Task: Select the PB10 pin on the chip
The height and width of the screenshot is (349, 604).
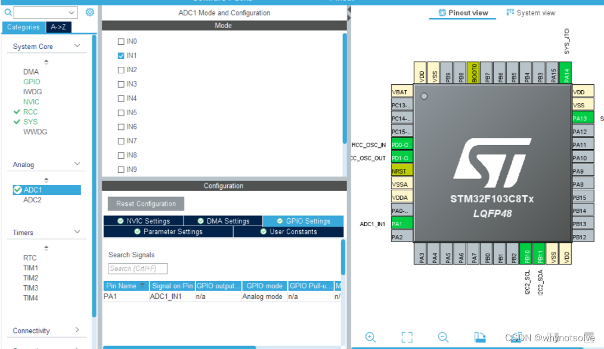Action: click(526, 254)
